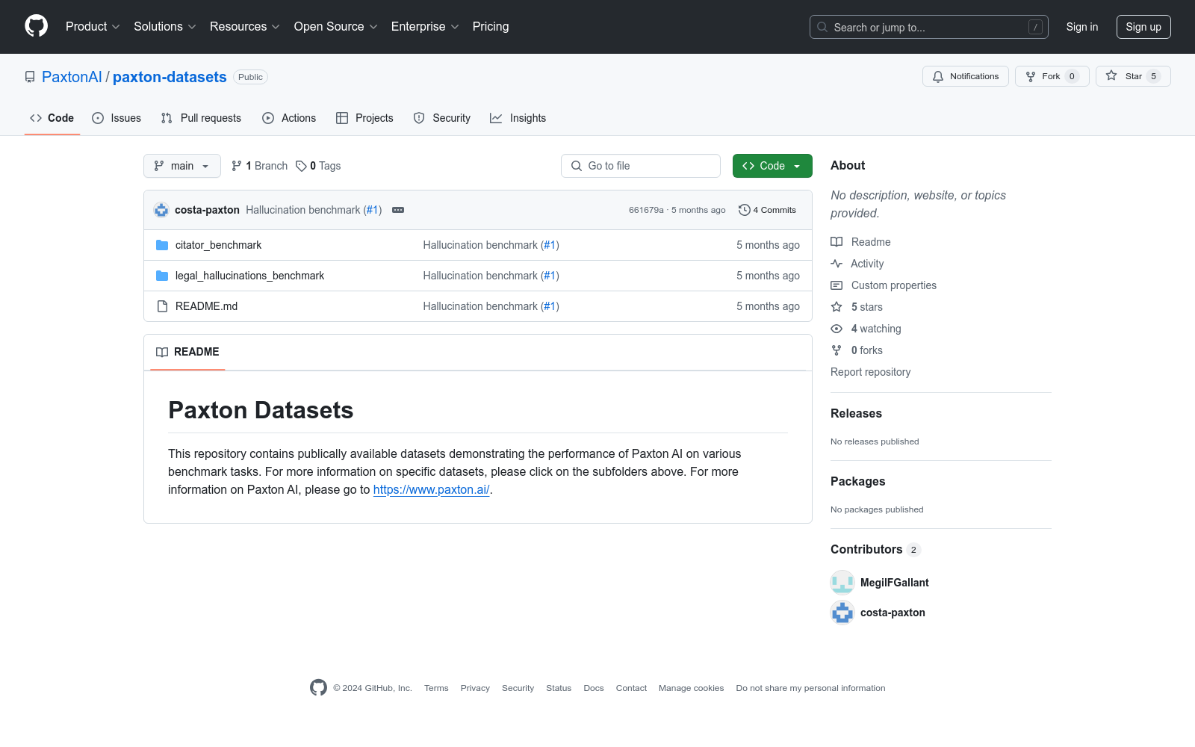Open the README.md file
Viewport: 1195px width, 747px height.
point(206,306)
